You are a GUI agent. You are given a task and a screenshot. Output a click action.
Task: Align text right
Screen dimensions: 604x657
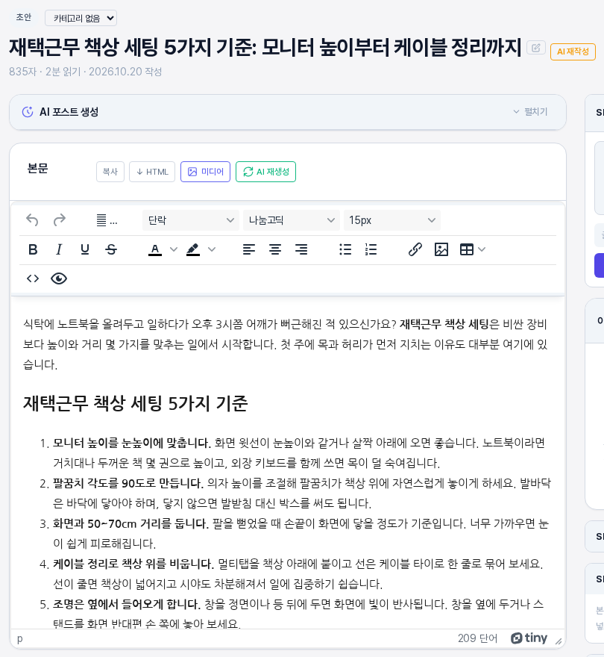pyautogui.click(x=301, y=249)
